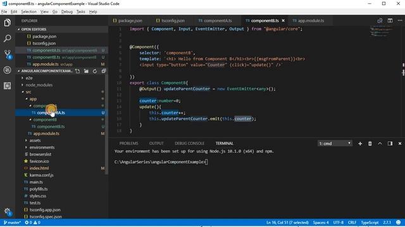Screen dimensions: 405x227
Task: Split the editor
Action: tap(390, 21)
